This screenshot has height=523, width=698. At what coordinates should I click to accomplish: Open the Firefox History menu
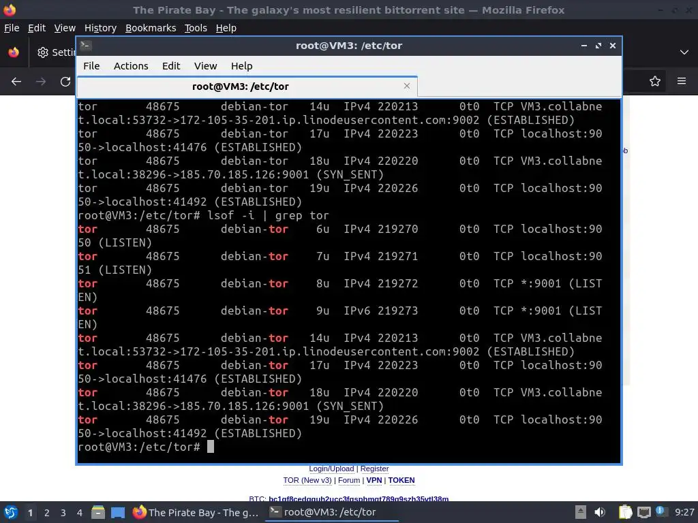100,28
